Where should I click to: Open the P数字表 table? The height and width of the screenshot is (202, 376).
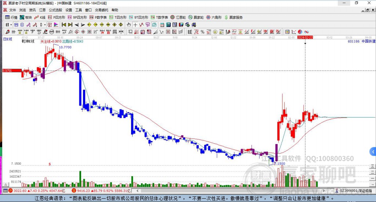click(98, 17)
